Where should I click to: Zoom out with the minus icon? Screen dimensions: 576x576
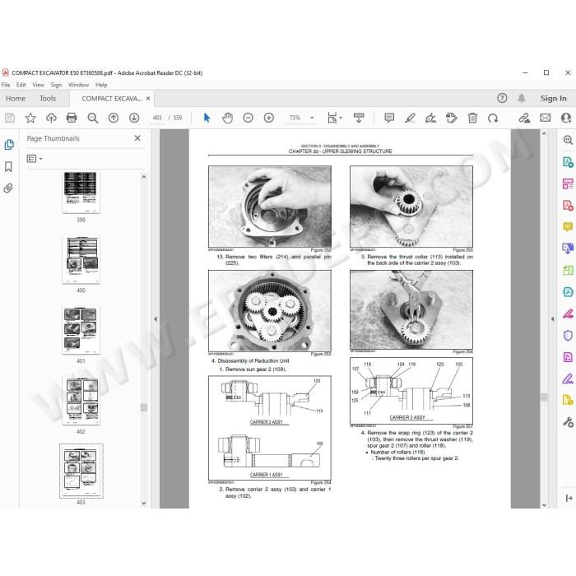[x=248, y=118]
